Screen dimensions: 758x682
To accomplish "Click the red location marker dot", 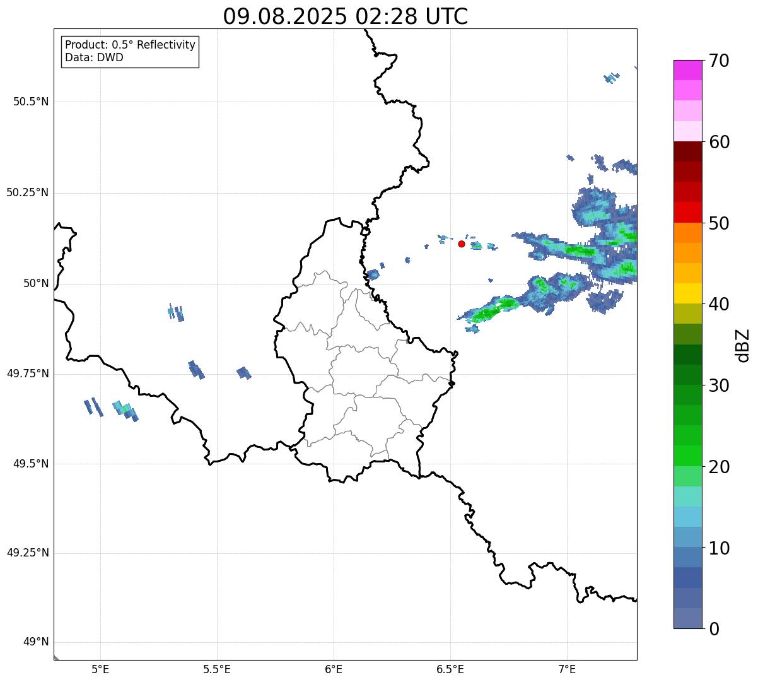I will point(462,244).
